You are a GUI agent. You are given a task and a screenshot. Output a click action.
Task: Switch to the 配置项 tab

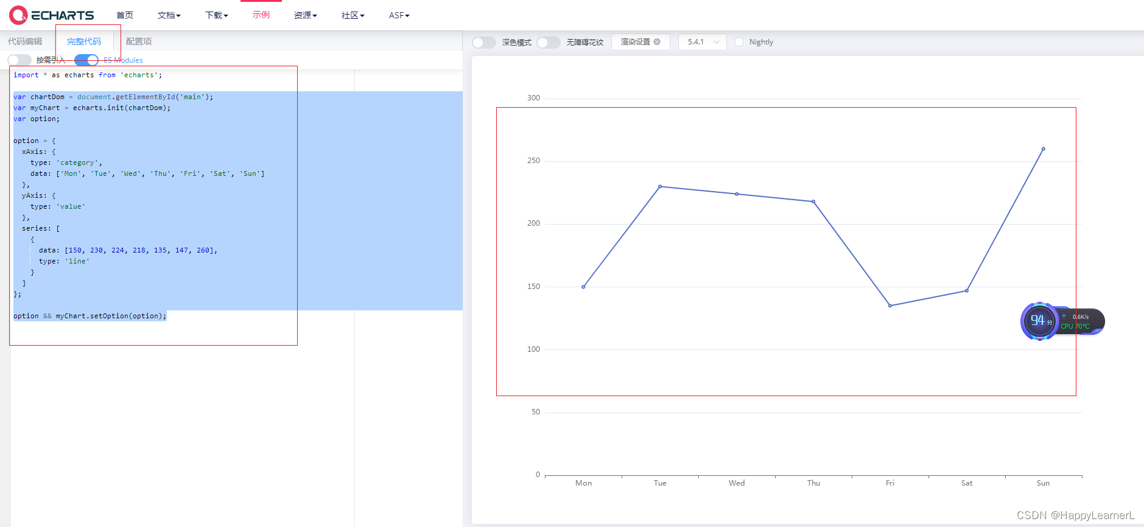139,41
